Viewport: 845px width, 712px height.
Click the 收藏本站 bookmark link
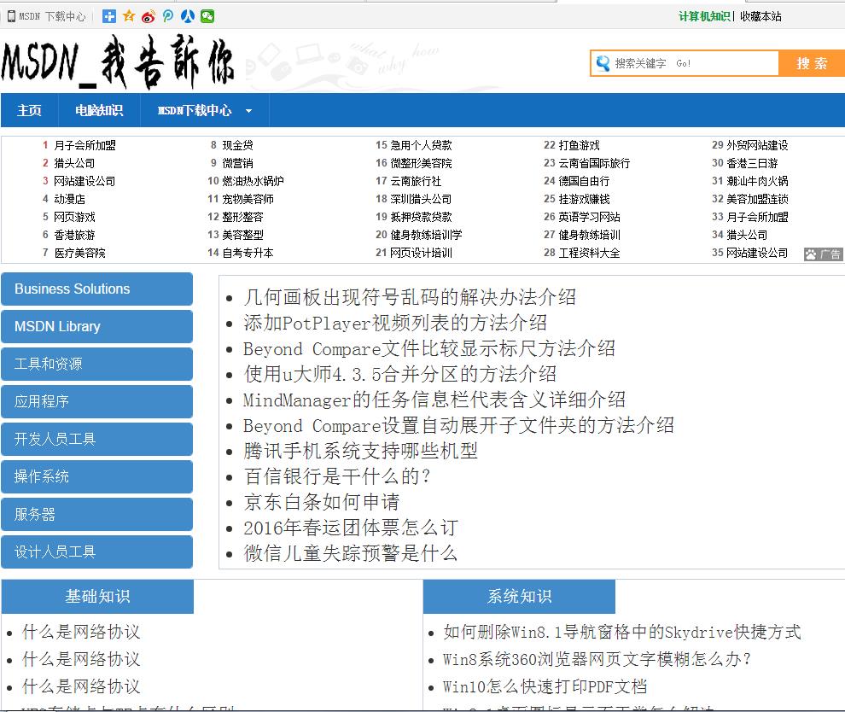pyautogui.click(x=760, y=17)
